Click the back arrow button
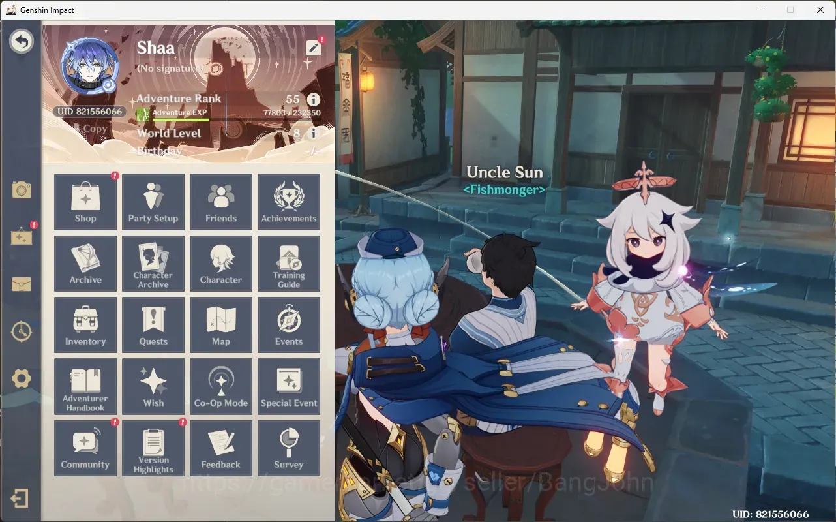 pos(22,42)
